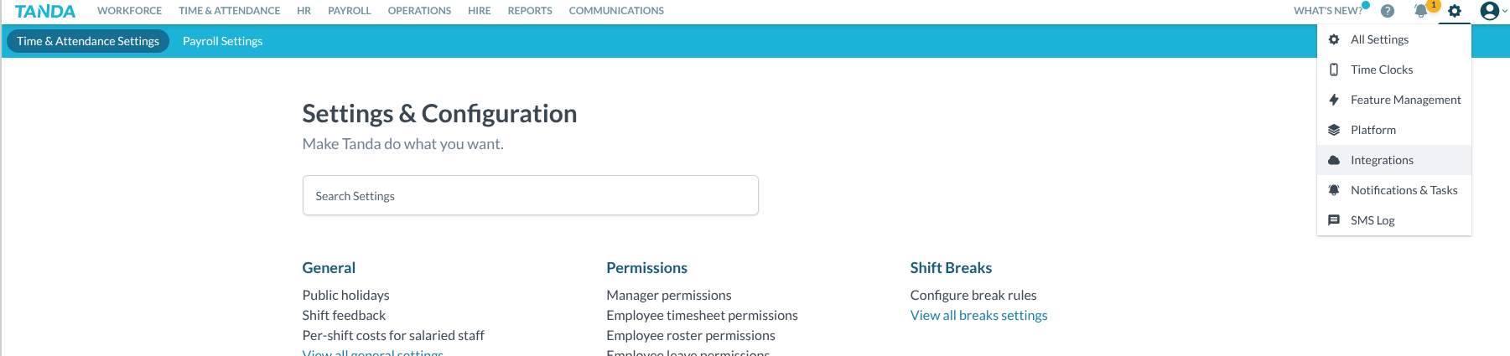Image resolution: width=1510 pixels, height=356 pixels.
Task: Open the Workforce menu
Action: 129,11
